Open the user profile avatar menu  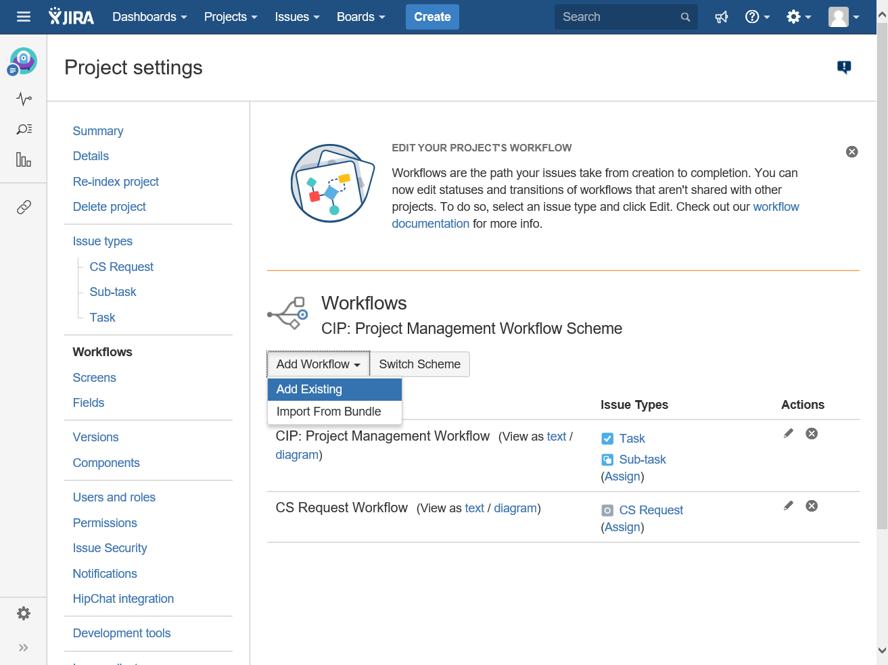coord(844,17)
